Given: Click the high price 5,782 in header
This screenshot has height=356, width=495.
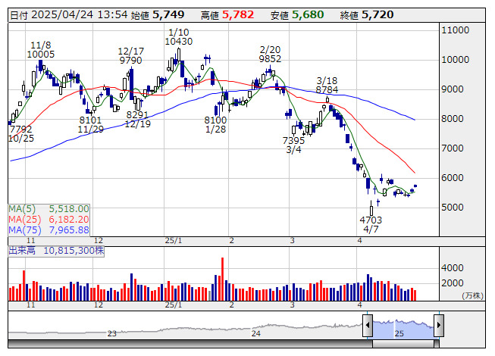Looking at the screenshot, I should (238, 15).
